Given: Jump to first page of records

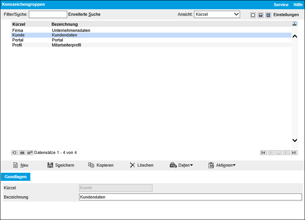Looking at the screenshot, I should pyautogui.click(x=263, y=152).
